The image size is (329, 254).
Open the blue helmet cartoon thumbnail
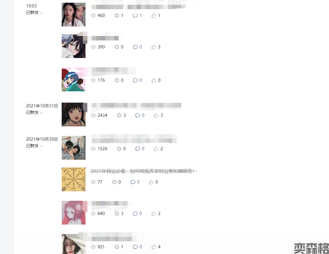coord(73,79)
